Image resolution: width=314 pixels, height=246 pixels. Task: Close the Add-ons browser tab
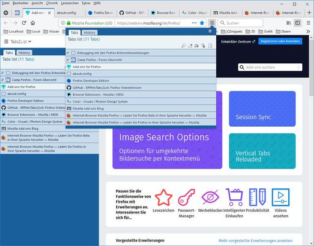[49, 13]
